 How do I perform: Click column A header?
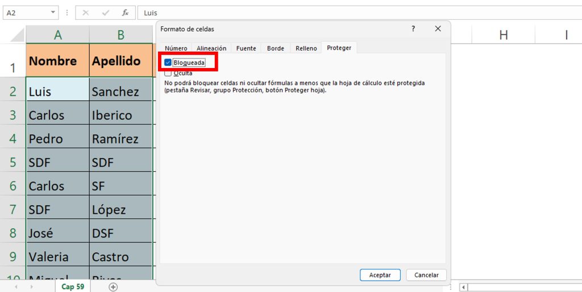pyautogui.click(x=58, y=35)
